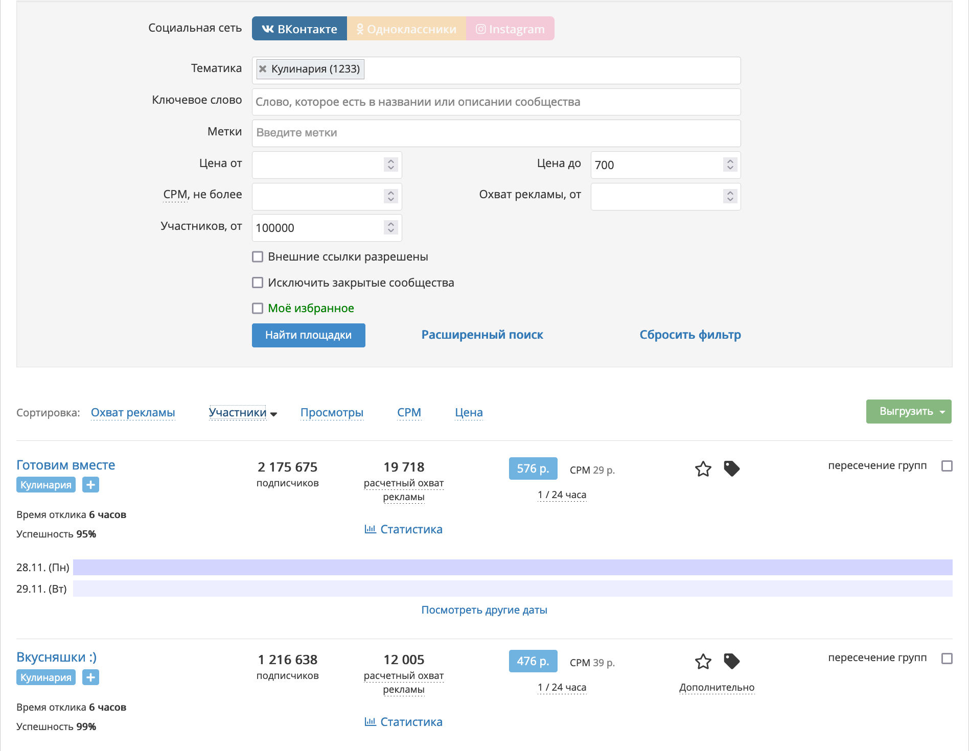Open the Выгрузить dropdown
The image size is (969, 751).
point(908,412)
